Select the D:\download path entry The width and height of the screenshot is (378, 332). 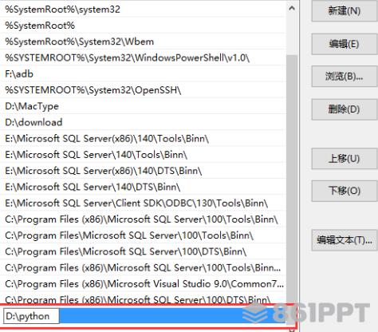click(x=143, y=122)
